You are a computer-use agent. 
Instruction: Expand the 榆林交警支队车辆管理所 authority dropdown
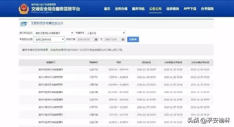[x=53, y=33]
